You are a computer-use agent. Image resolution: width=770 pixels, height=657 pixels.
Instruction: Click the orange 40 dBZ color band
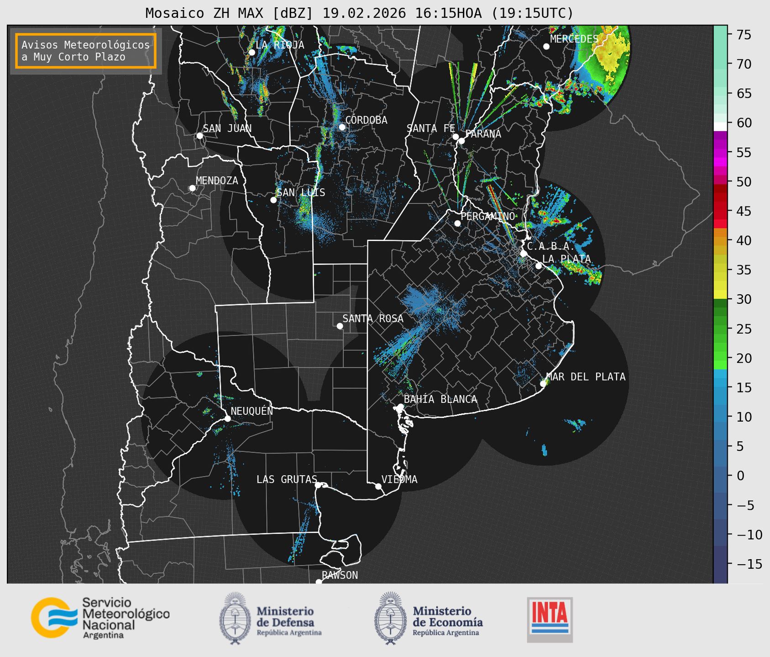720,241
